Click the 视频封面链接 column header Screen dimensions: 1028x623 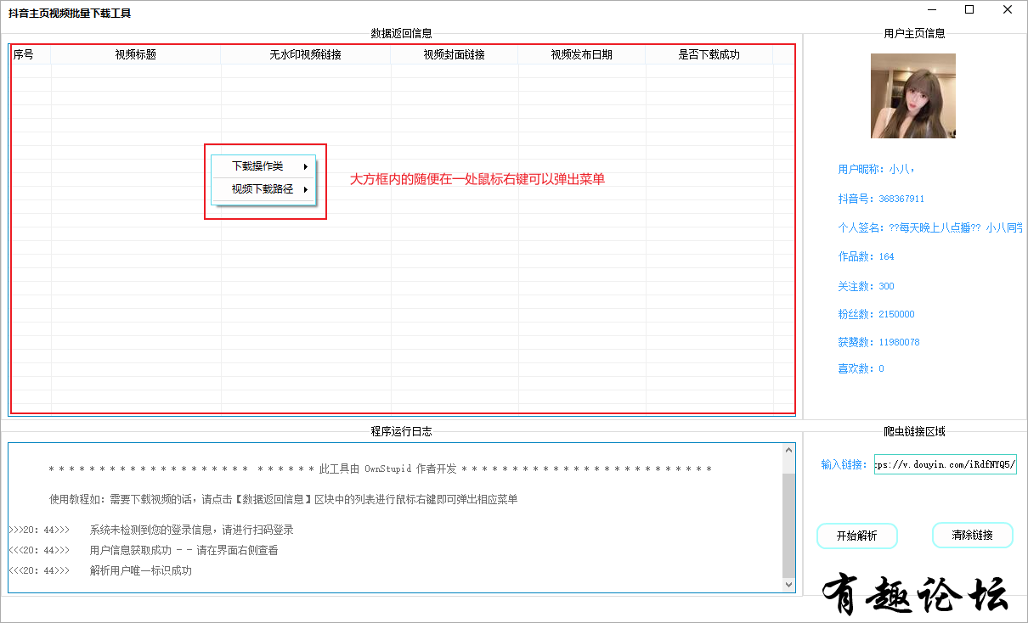click(455, 54)
